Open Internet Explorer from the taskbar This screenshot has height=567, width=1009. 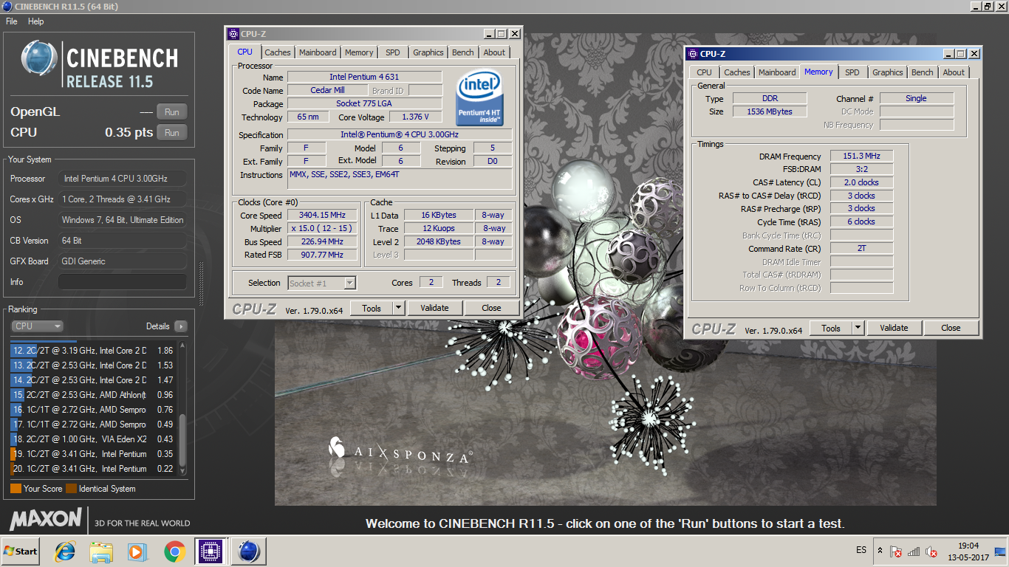[65, 551]
